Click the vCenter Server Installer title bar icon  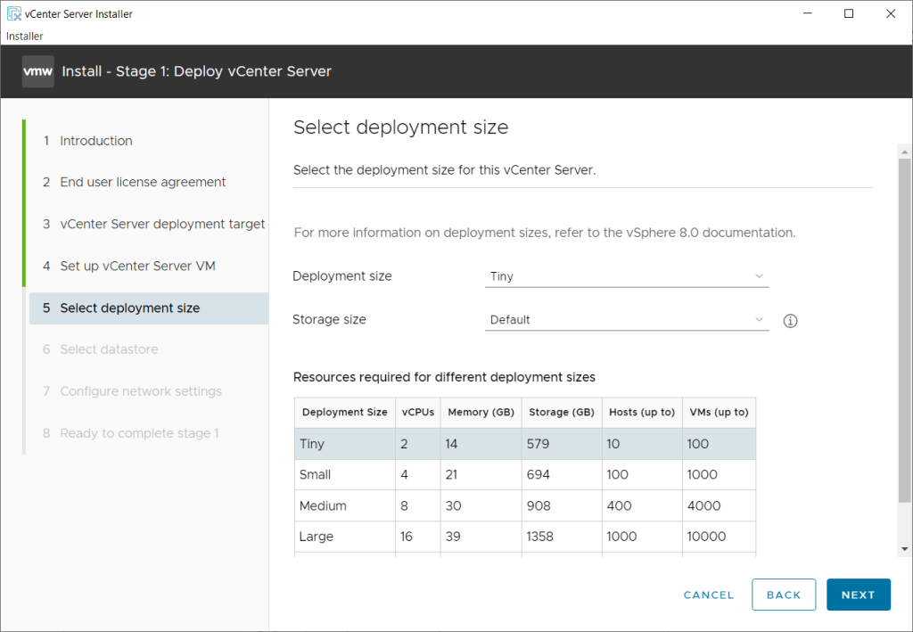[14, 14]
